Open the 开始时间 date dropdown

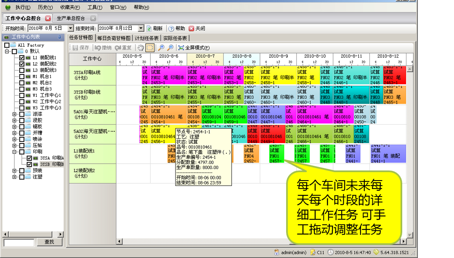pos(70,29)
